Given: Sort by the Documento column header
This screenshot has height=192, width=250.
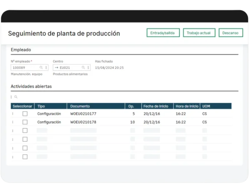Looking at the screenshot, I should coord(96,106).
